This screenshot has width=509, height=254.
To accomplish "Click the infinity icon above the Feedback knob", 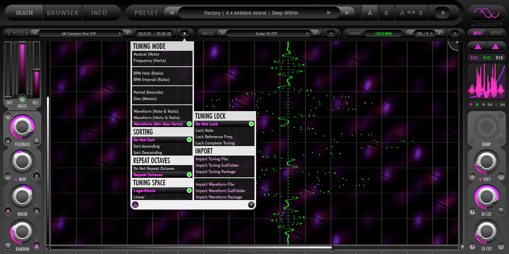I will click(8, 116).
